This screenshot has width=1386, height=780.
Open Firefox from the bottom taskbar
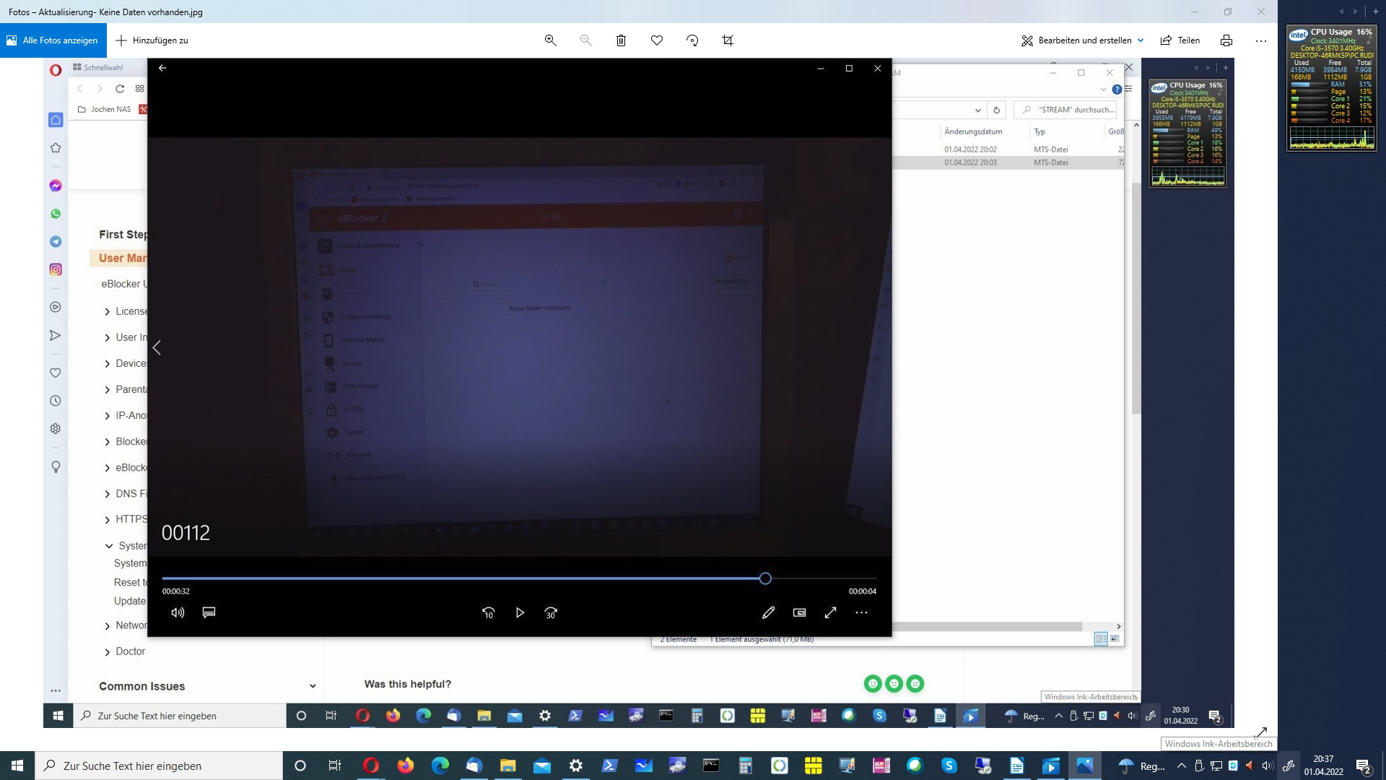click(405, 766)
